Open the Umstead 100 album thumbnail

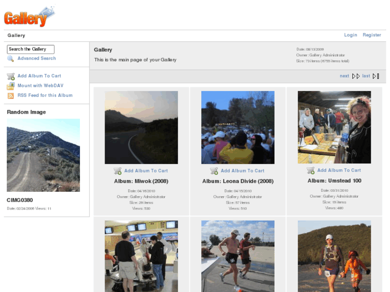click(334, 127)
